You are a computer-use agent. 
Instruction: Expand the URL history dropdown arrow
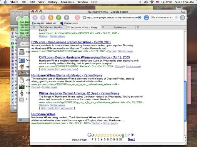(x=140, y=18)
